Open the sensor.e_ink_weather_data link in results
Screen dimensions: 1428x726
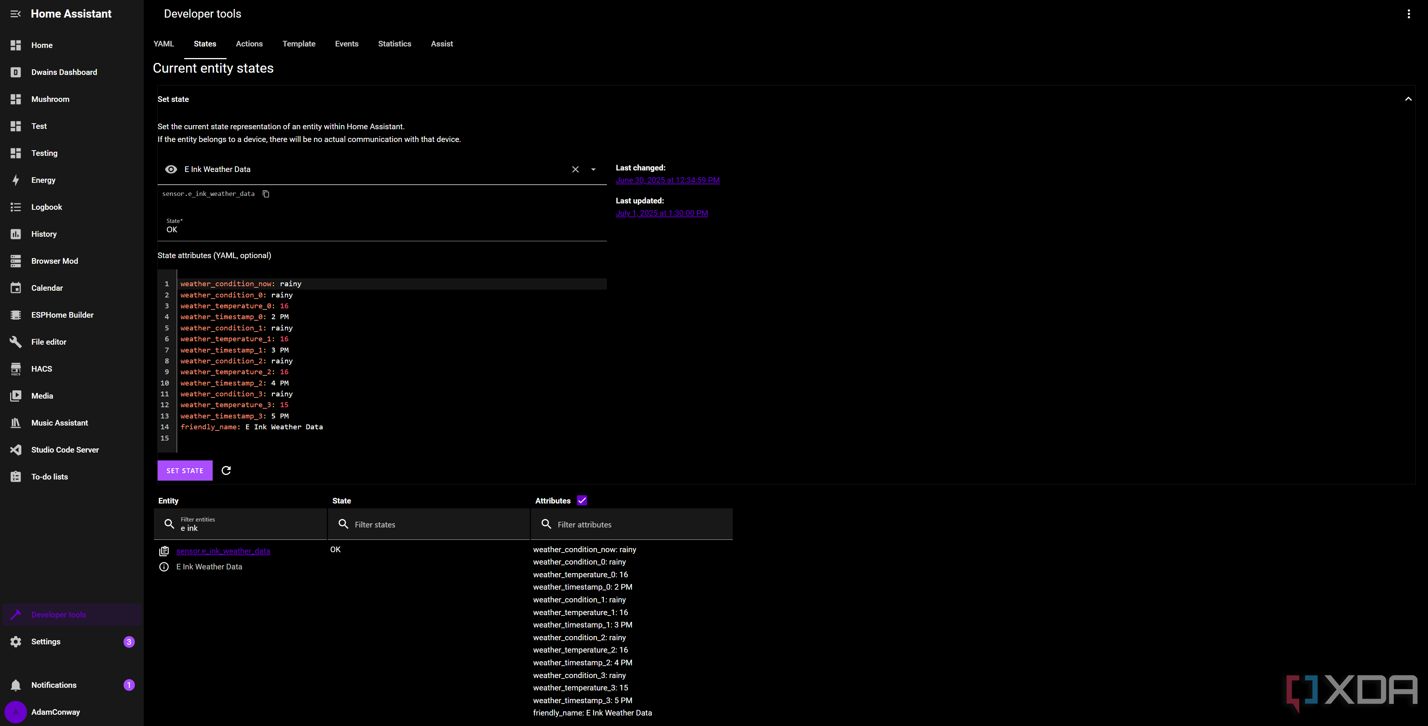click(x=224, y=551)
